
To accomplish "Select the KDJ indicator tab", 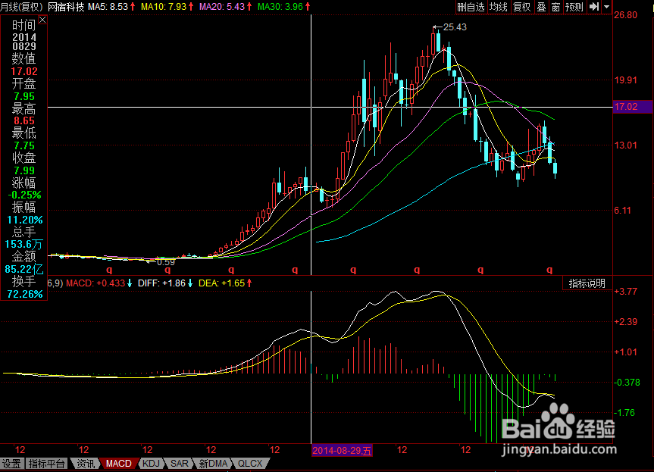I will [x=151, y=463].
